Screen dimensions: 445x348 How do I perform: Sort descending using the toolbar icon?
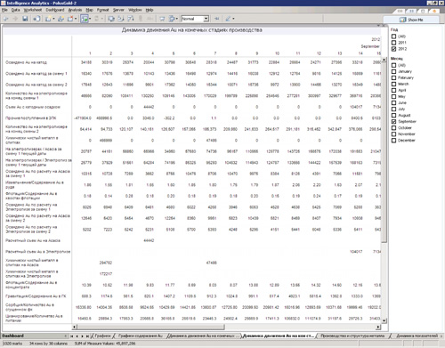tap(131, 19)
